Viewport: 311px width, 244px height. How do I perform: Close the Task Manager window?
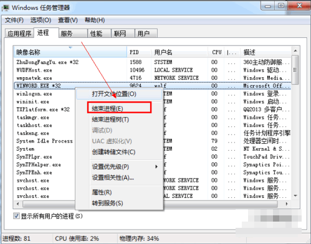(299, 6)
